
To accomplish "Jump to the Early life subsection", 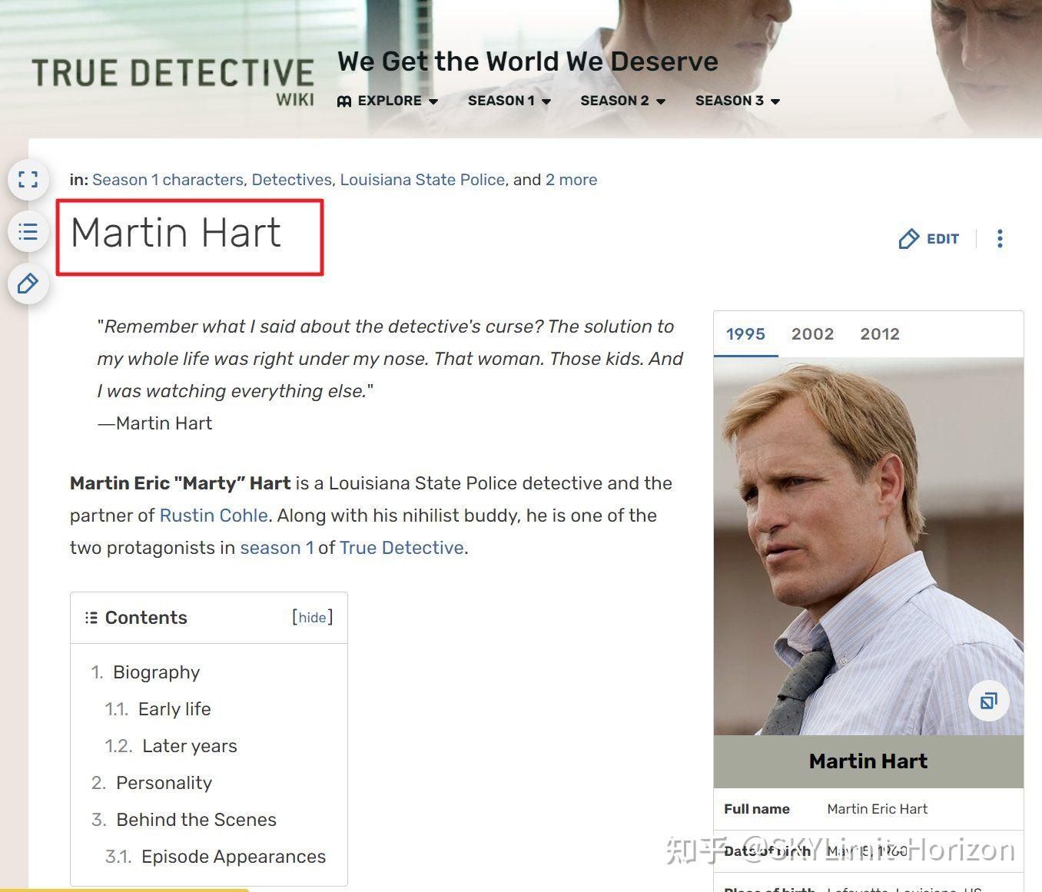I will [174, 709].
